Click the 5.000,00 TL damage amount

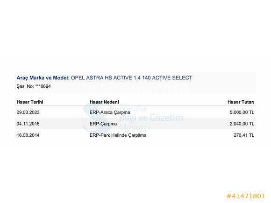click(242, 112)
